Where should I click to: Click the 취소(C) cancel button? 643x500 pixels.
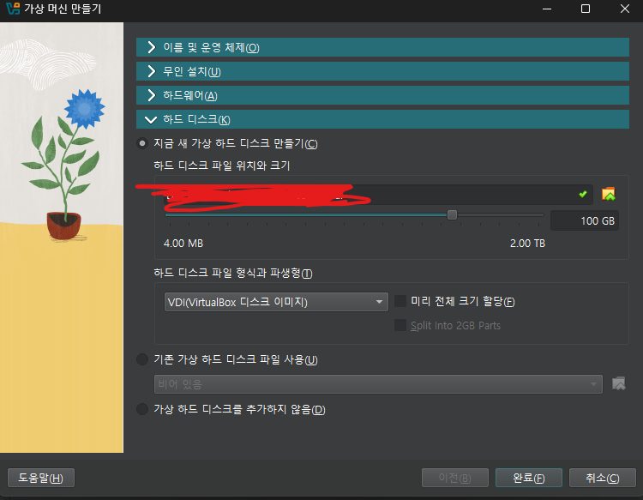[x=603, y=478]
